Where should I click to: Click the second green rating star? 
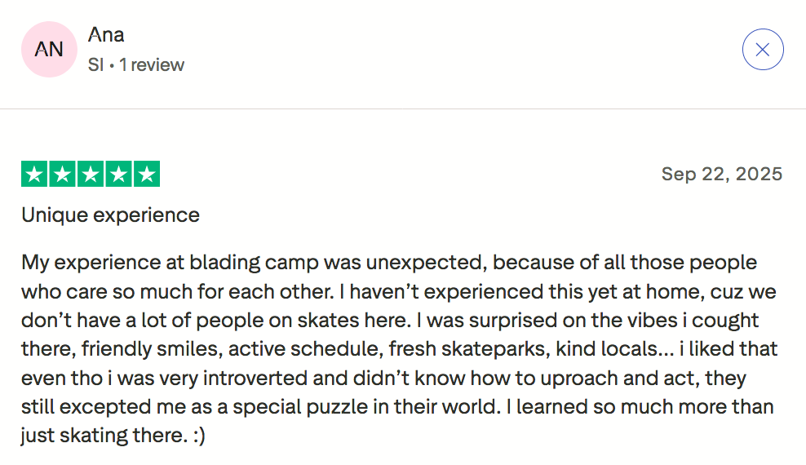(63, 174)
